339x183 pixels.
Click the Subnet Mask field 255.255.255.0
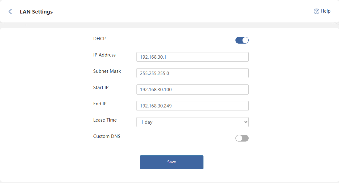[x=192, y=73]
